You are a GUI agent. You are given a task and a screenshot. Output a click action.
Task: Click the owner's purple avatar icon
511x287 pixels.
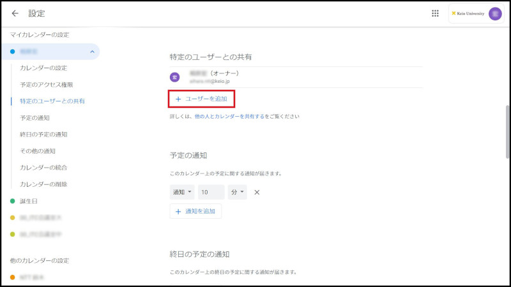(174, 77)
